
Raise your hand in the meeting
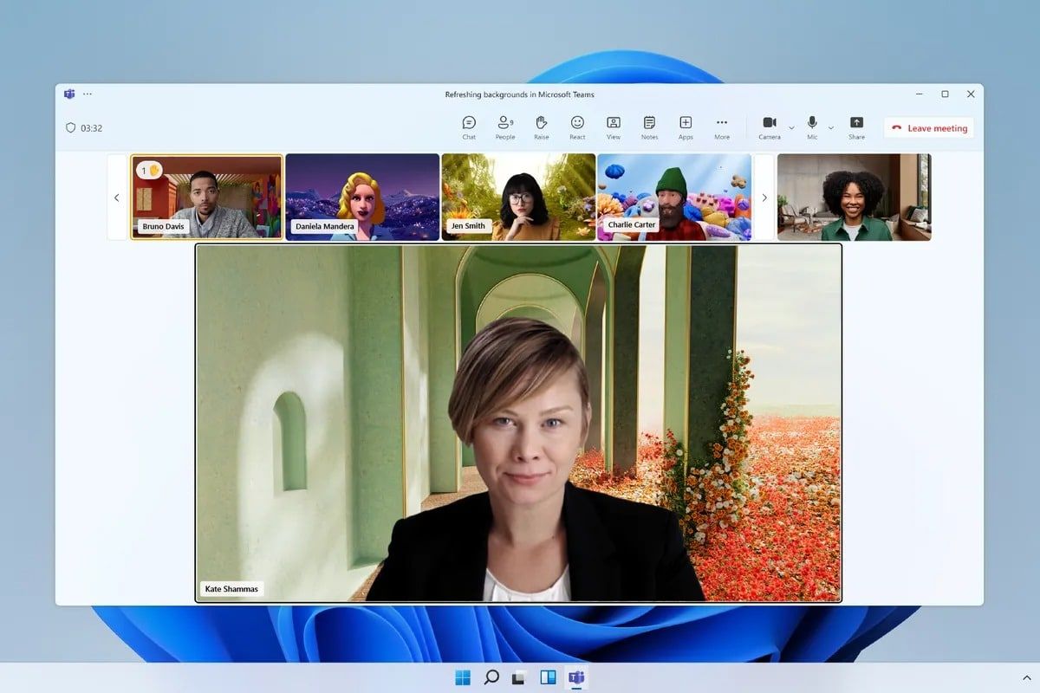coord(540,127)
